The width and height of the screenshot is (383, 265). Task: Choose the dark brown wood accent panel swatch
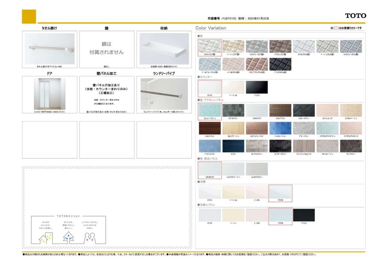[209, 128]
